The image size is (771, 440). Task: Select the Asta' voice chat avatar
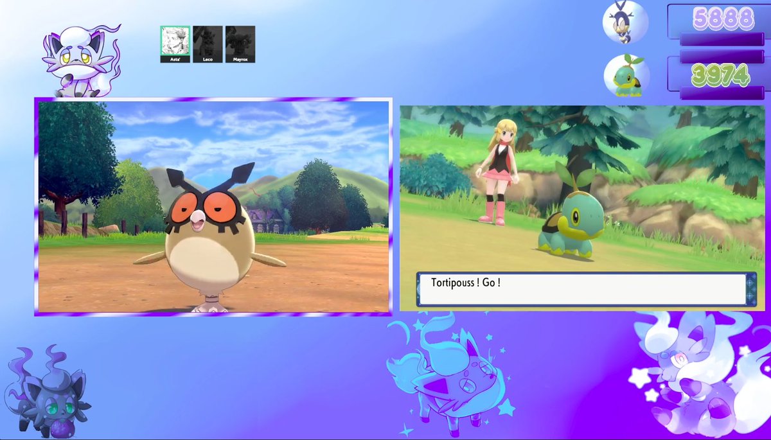click(175, 44)
